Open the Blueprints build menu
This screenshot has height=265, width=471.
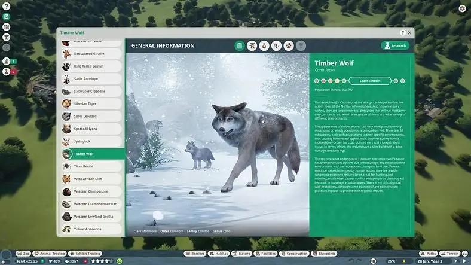tap(324, 254)
